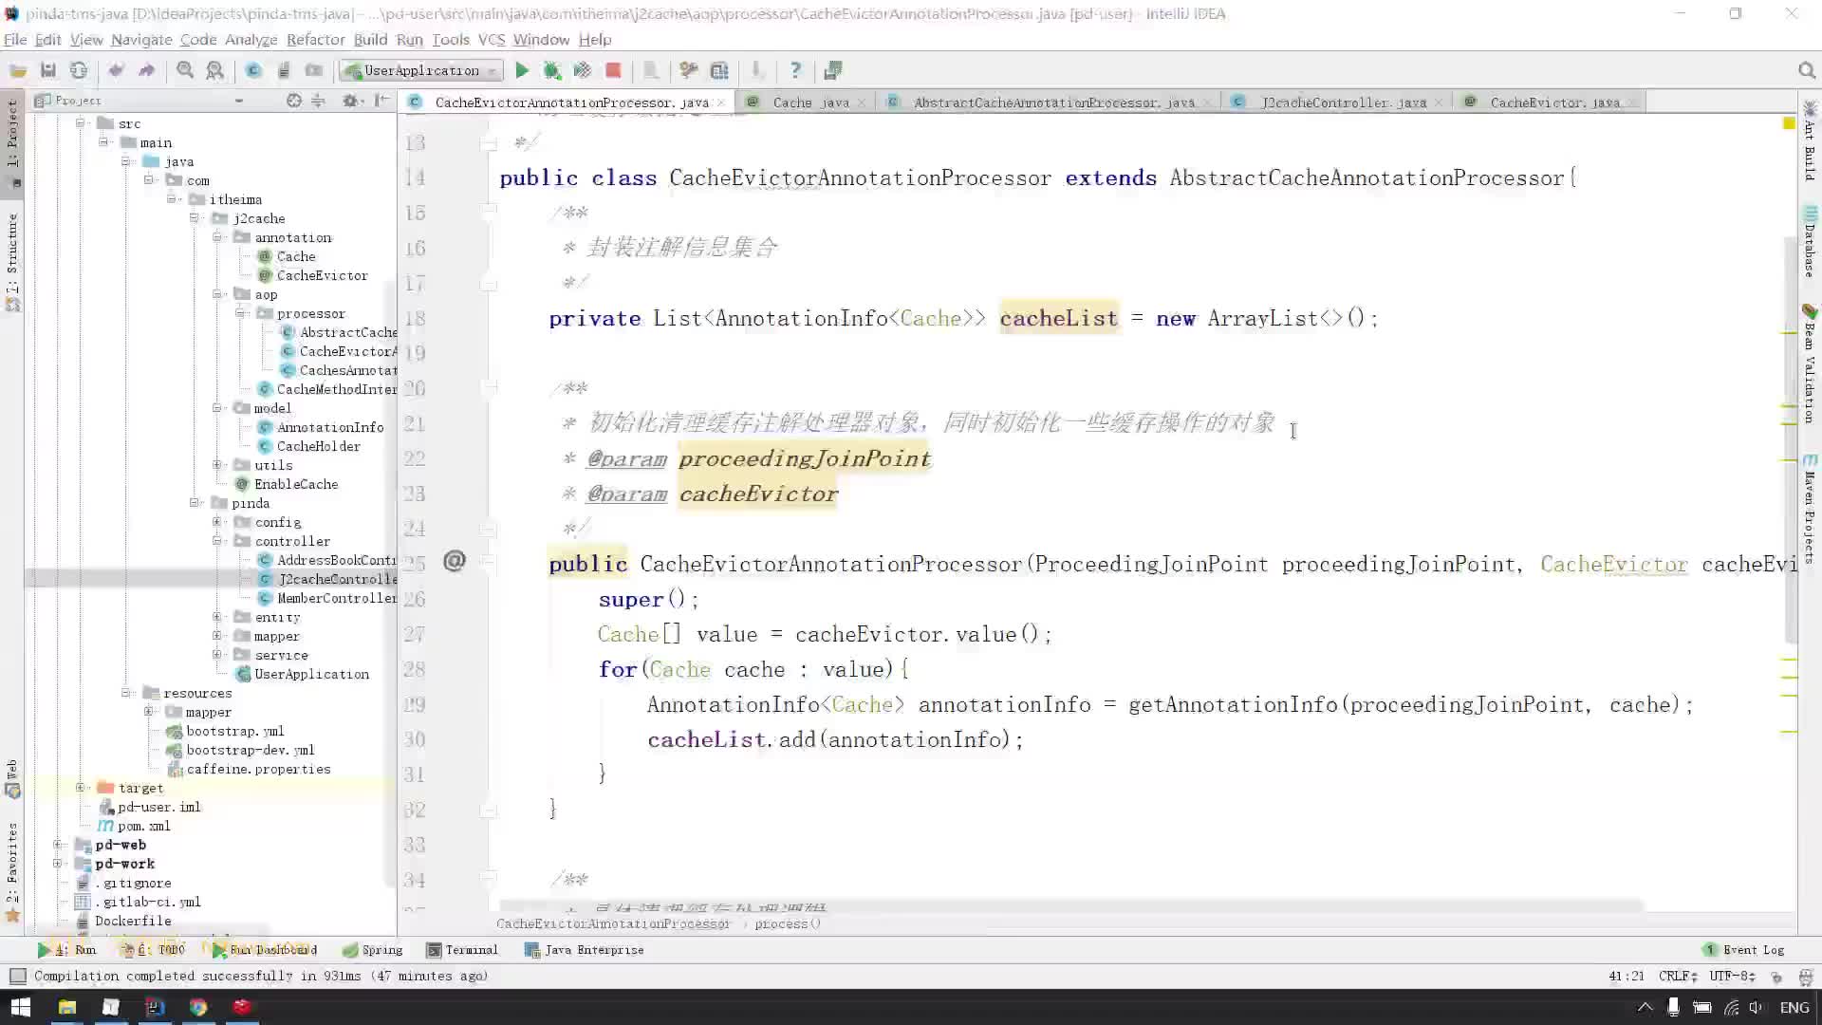Image resolution: width=1822 pixels, height=1025 pixels.
Task: Expand the utils package node
Action: [x=217, y=465]
